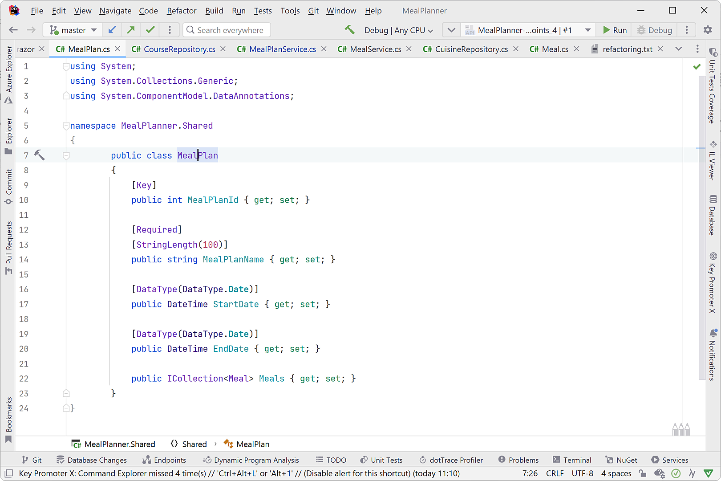
Task: Open Unit Tests tool window
Action: point(381,460)
